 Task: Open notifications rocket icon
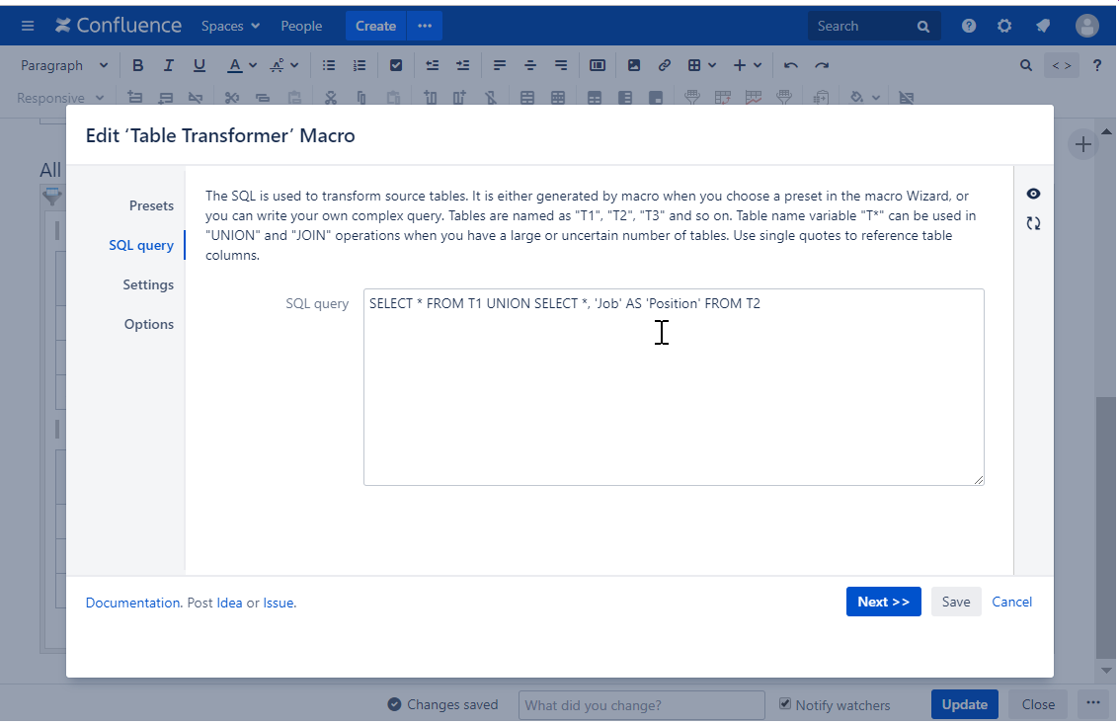click(x=1042, y=26)
